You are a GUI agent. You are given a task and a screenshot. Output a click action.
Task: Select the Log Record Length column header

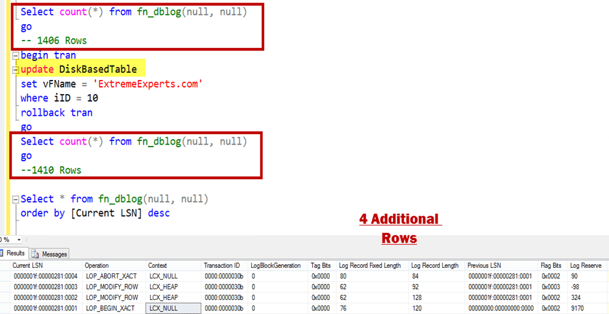(436, 265)
